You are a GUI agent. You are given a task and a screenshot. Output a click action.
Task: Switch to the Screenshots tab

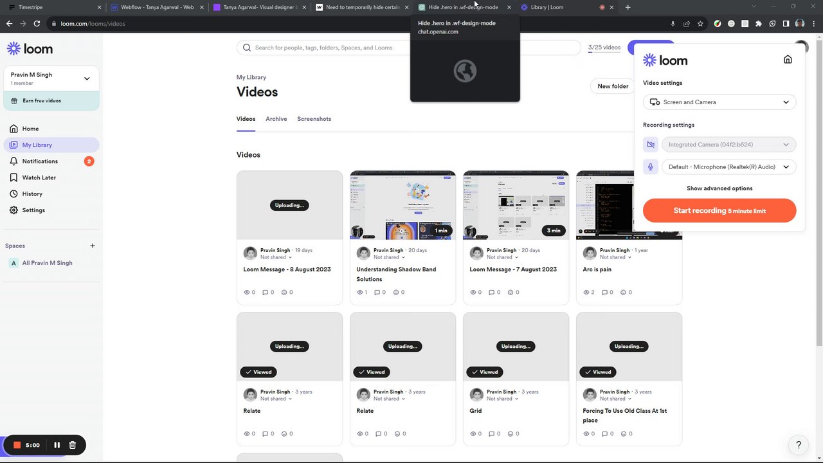[x=314, y=119]
